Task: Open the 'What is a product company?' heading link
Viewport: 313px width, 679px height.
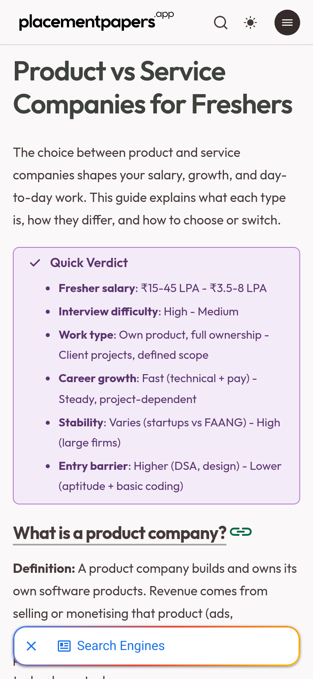Action: (120, 533)
